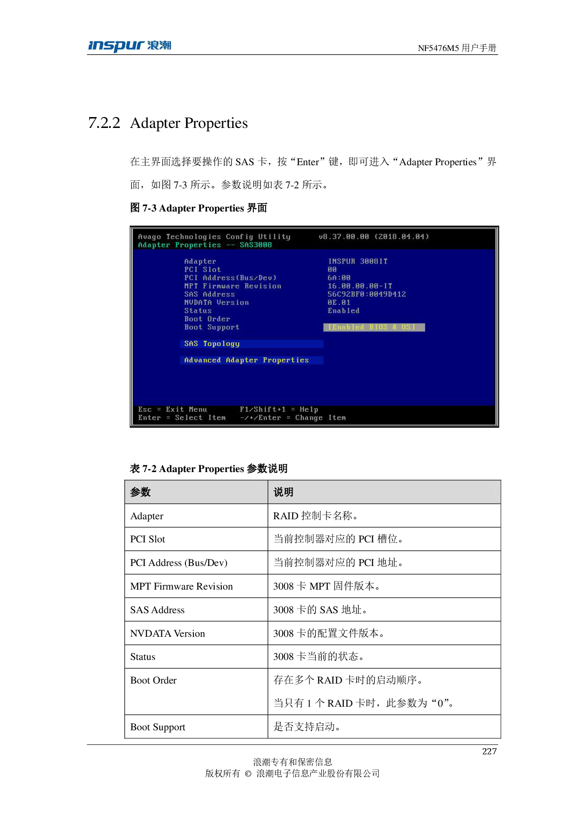Click the 说明 table column header

click(x=284, y=492)
